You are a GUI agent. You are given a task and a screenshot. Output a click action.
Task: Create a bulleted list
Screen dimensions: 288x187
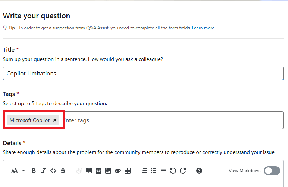(153, 171)
